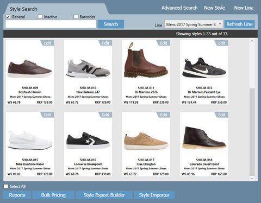This screenshot has width=261, height=203.
Task: Select the SHO-M-012 Nike sneaker image
Action: pos(204,67)
